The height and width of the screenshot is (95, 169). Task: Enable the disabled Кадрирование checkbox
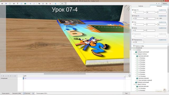click(133, 34)
